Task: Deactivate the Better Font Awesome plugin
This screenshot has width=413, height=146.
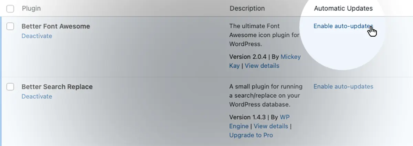Action: [x=37, y=36]
